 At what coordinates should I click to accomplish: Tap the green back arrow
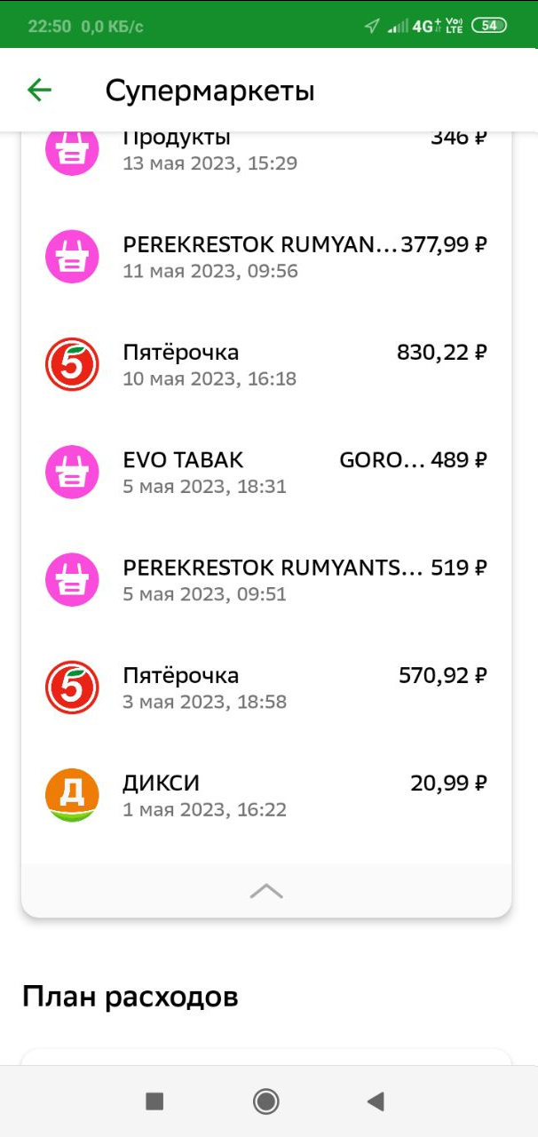coord(39,90)
